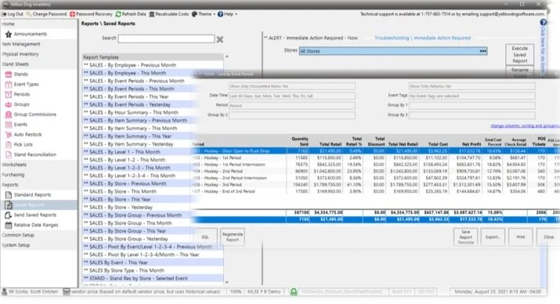Click the blue help icon at right edge
560x304 pixels.
click(544, 23)
